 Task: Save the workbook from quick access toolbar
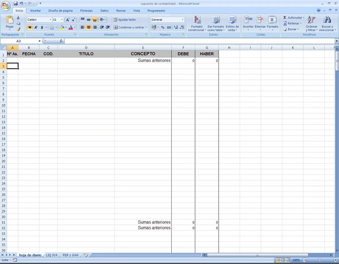(x=16, y=3)
